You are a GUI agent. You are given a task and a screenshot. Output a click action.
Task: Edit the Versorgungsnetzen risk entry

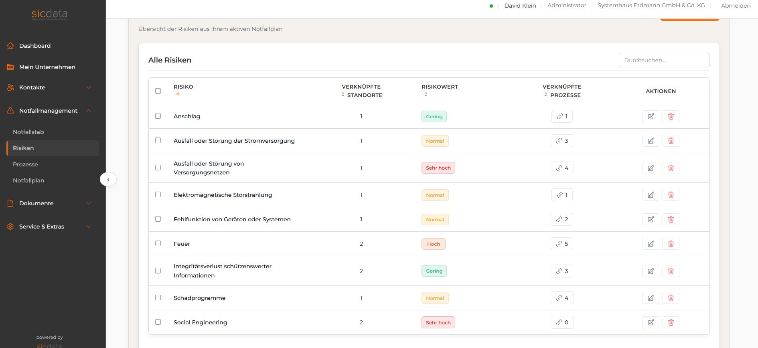(x=651, y=168)
